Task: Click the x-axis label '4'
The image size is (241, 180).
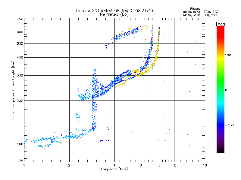Action: [x=114, y=165]
